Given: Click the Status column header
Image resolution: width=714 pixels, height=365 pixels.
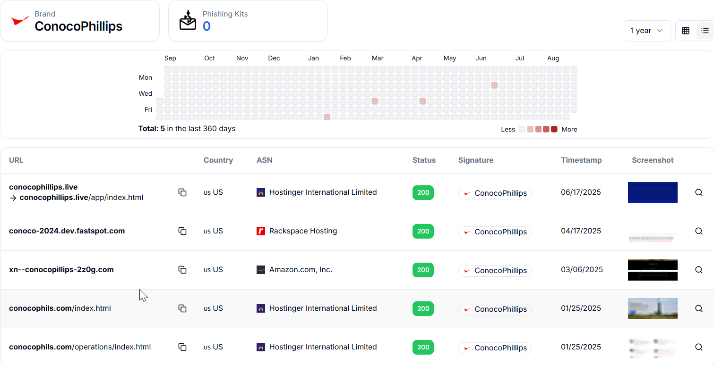Looking at the screenshot, I should [424, 160].
